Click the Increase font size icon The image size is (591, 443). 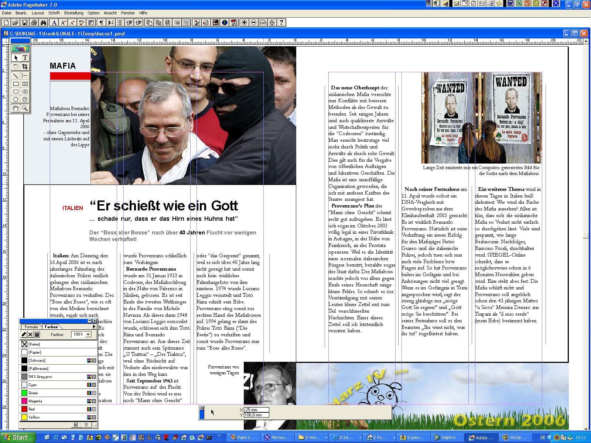63,23
